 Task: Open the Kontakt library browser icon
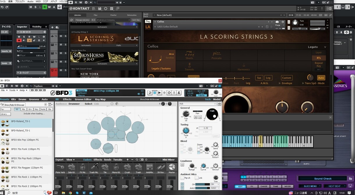point(94,9)
